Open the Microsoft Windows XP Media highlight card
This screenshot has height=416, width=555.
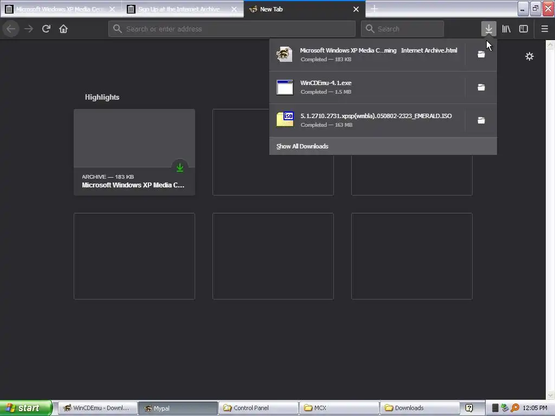pyautogui.click(x=134, y=152)
